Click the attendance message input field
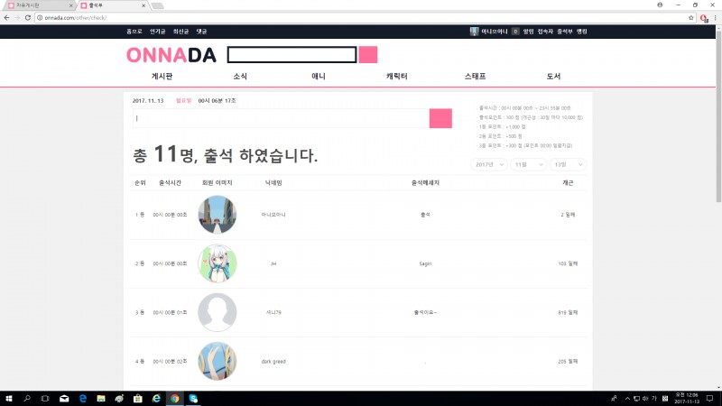 (279, 118)
